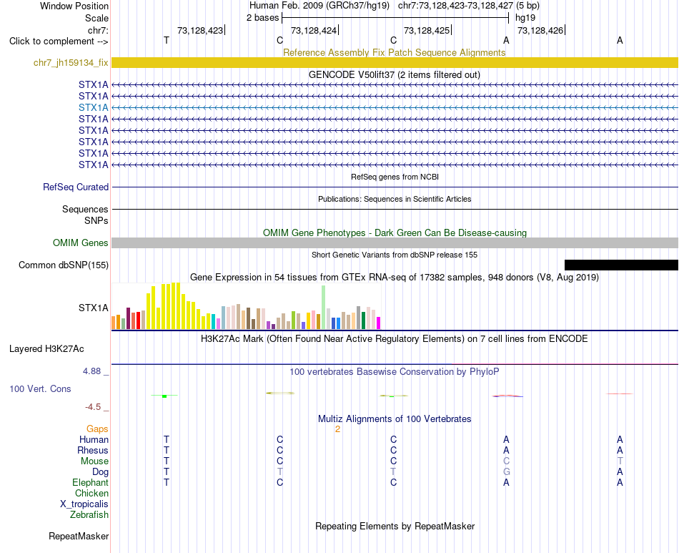Click the -4.5 PhyloP lower scale value
This screenshot has height=553, width=679.
pyautogui.click(x=93, y=407)
